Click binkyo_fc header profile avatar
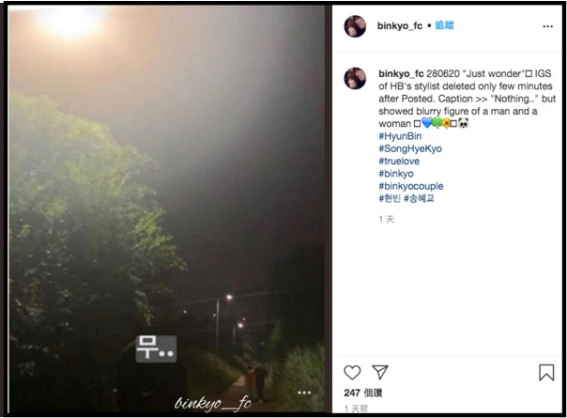This screenshot has height=418, width=567. pos(355,26)
